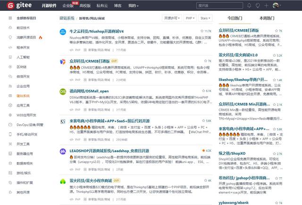The height and width of the screenshot is (205, 302).
Task: Star the 来客电商 小程序商城 list project
Action: [203, 121]
